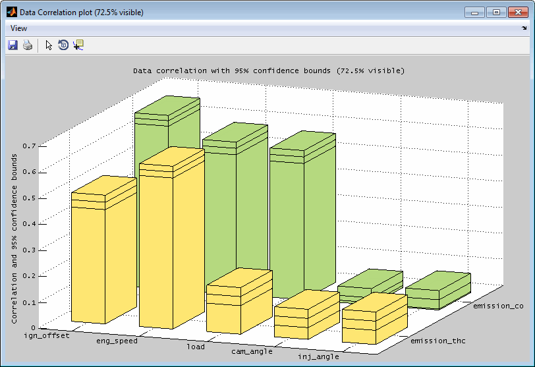The width and height of the screenshot is (535, 367).
Task: Select the Edit Plot arrow tool
Action: 49,45
